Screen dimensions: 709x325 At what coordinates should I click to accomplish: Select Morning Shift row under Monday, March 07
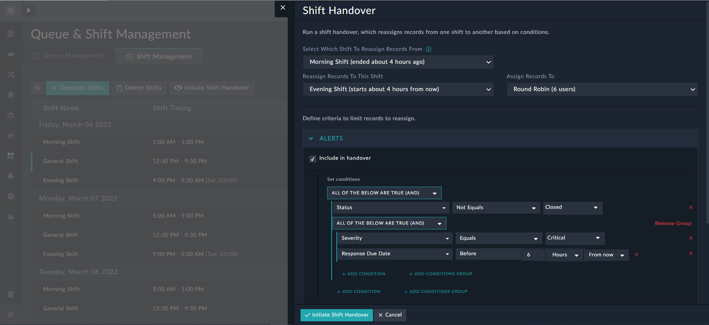pyautogui.click(x=159, y=216)
